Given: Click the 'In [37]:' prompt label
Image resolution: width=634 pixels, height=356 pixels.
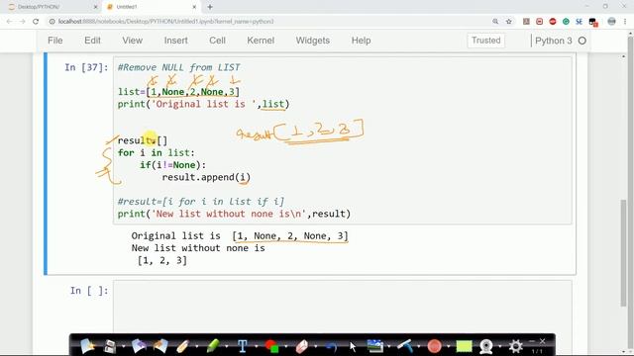Looking at the screenshot, I should click(x=86, y=67).
